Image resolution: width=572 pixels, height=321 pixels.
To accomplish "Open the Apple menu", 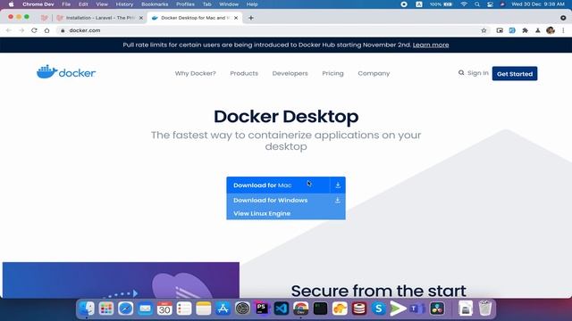I will tap(12, 4).
